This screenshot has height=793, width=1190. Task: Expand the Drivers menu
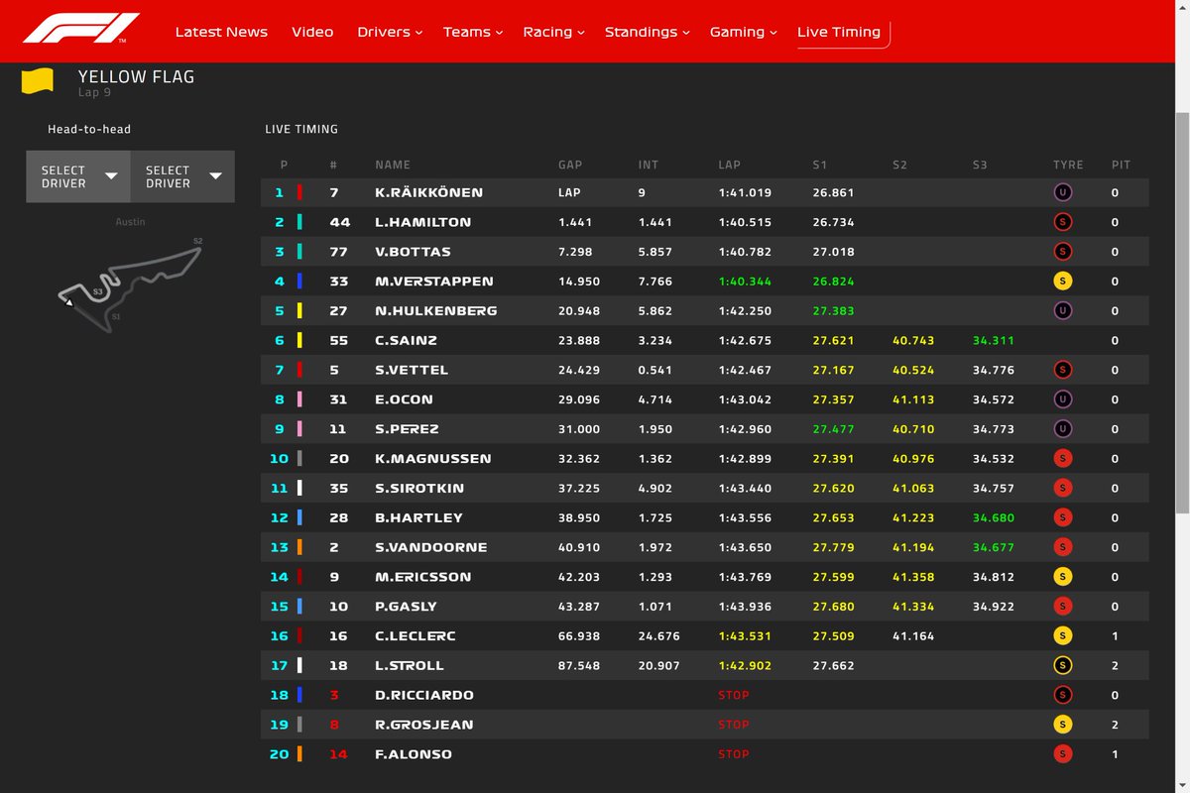coord(390,32)
